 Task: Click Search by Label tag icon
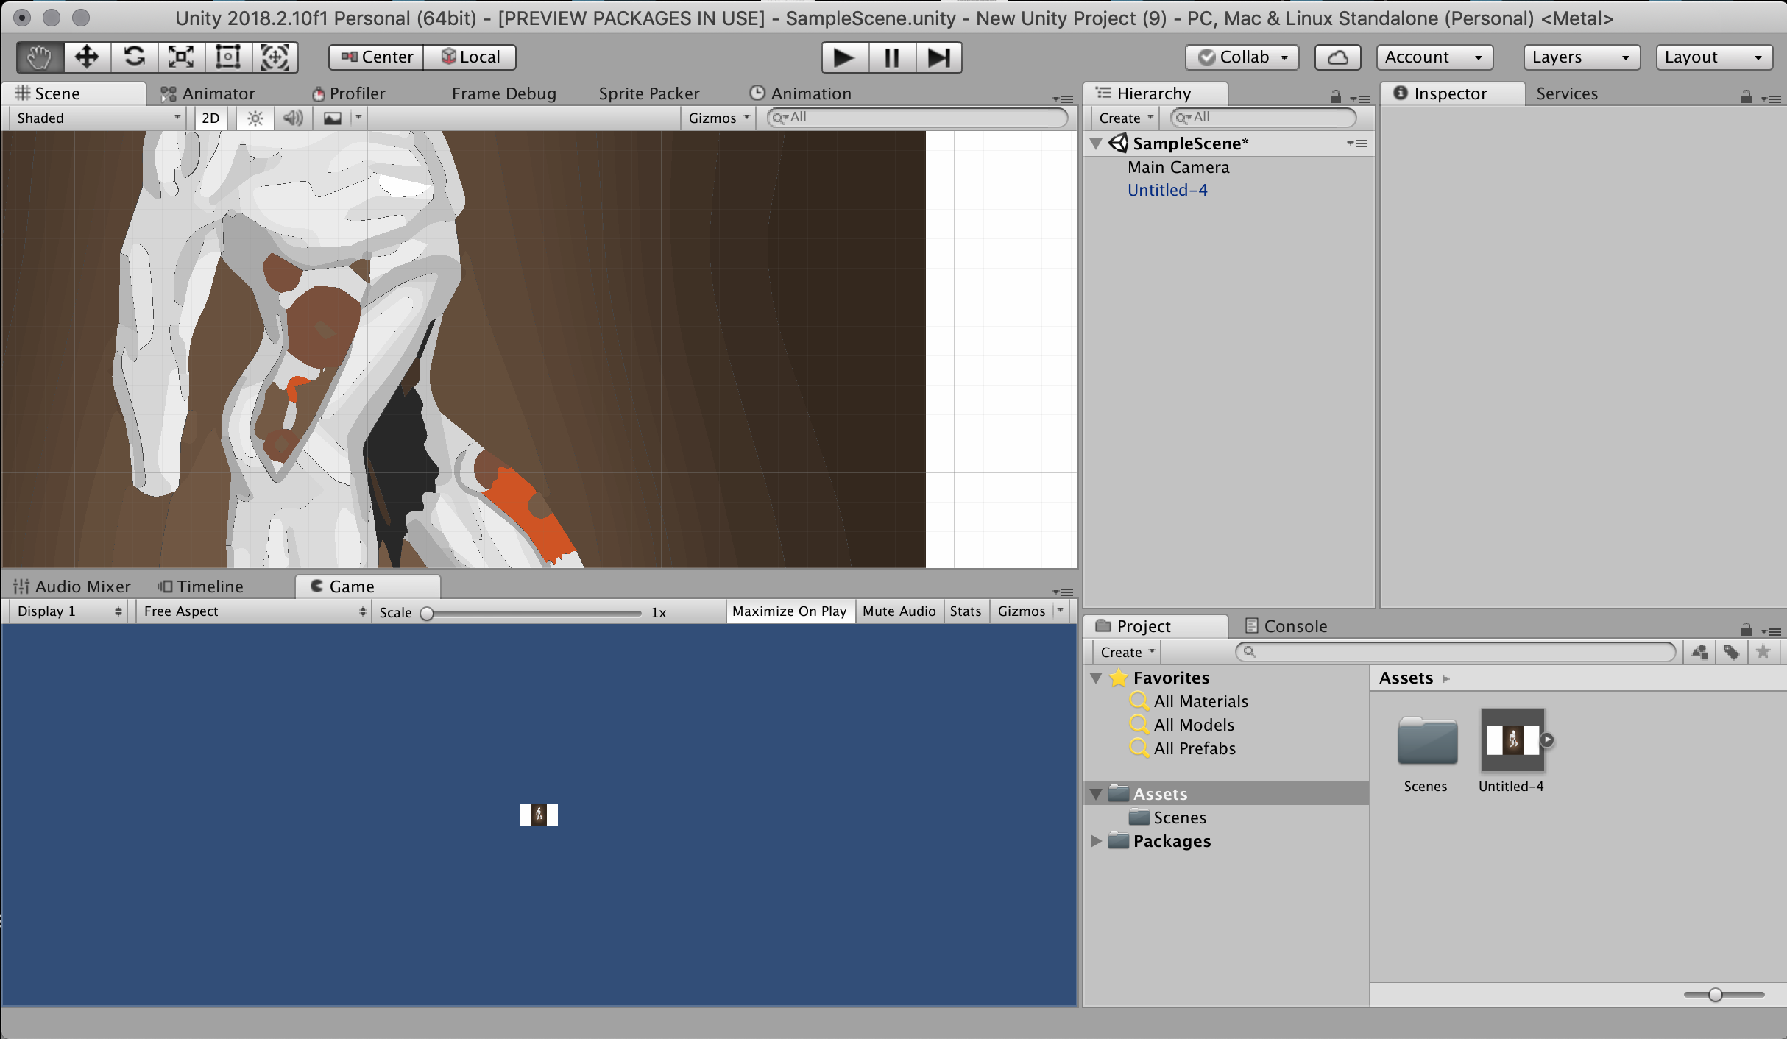coord(1731,652)
